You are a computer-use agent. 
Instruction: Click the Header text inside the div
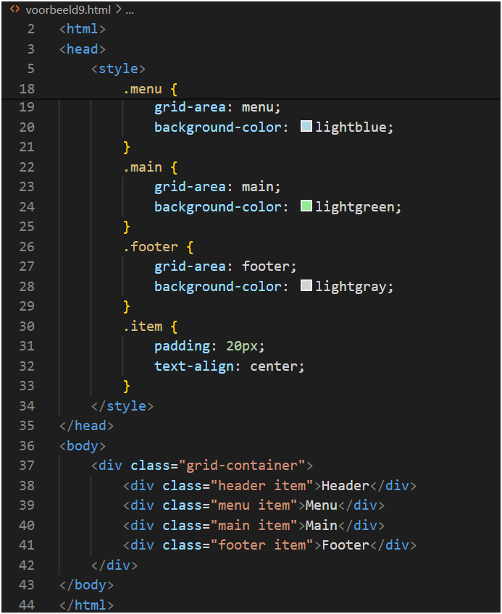345,485
